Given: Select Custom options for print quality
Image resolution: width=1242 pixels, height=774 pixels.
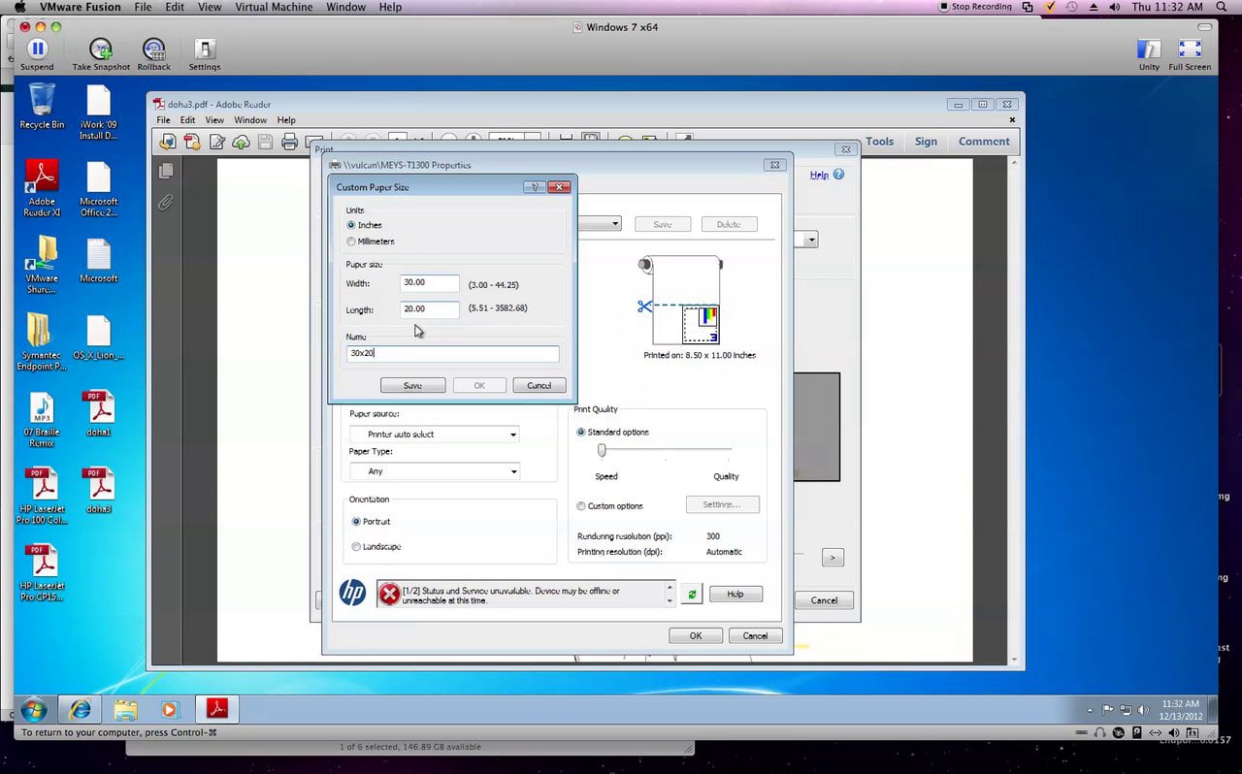Looking at the screenshot, I should [581, 506].
